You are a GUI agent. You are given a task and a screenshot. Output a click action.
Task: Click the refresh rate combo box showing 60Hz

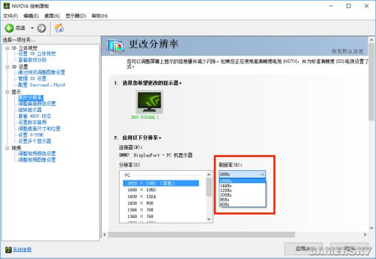[242, 174]
